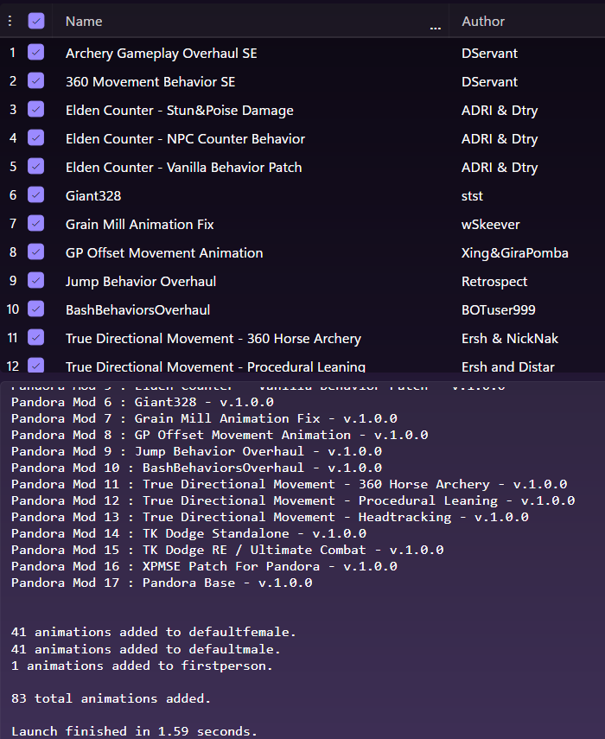Disable the 360 Movement Behavior SE checkbox

(36, 81)
